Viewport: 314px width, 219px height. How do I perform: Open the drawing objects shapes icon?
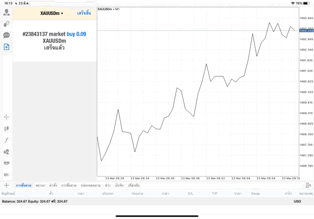[7, 152]
